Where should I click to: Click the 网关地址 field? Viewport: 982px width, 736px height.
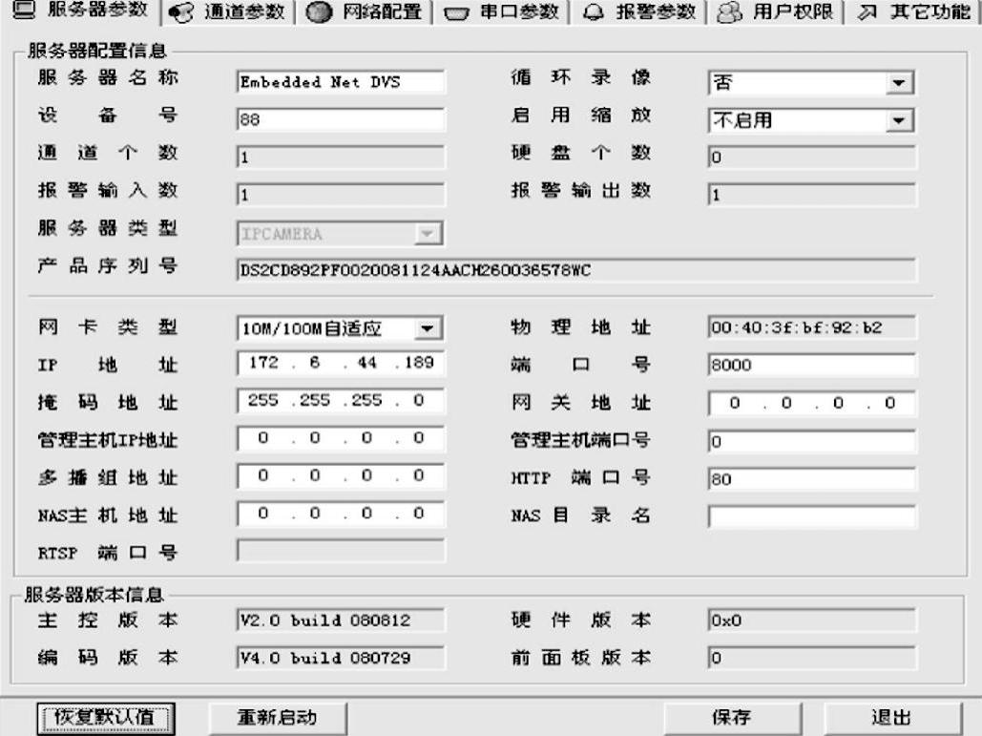811,404
